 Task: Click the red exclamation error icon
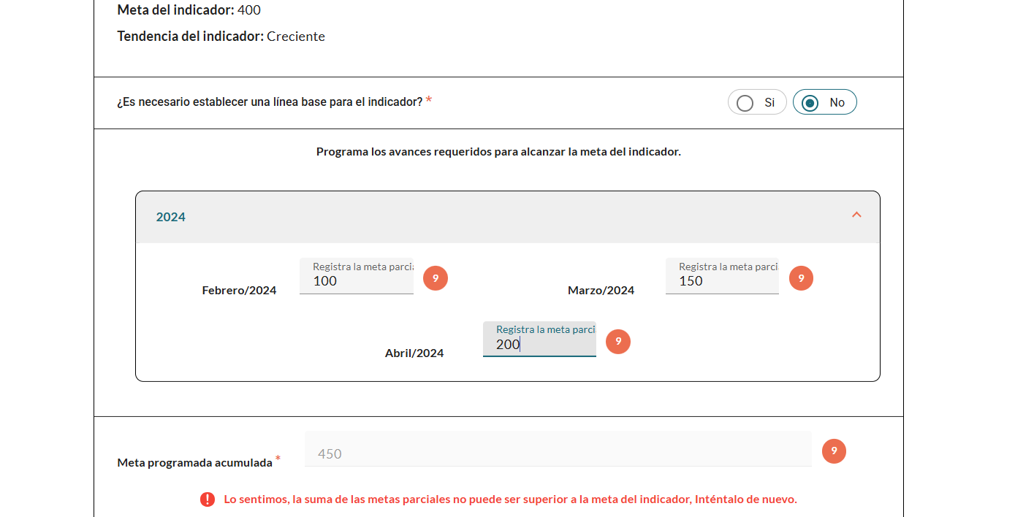(207, 499)
